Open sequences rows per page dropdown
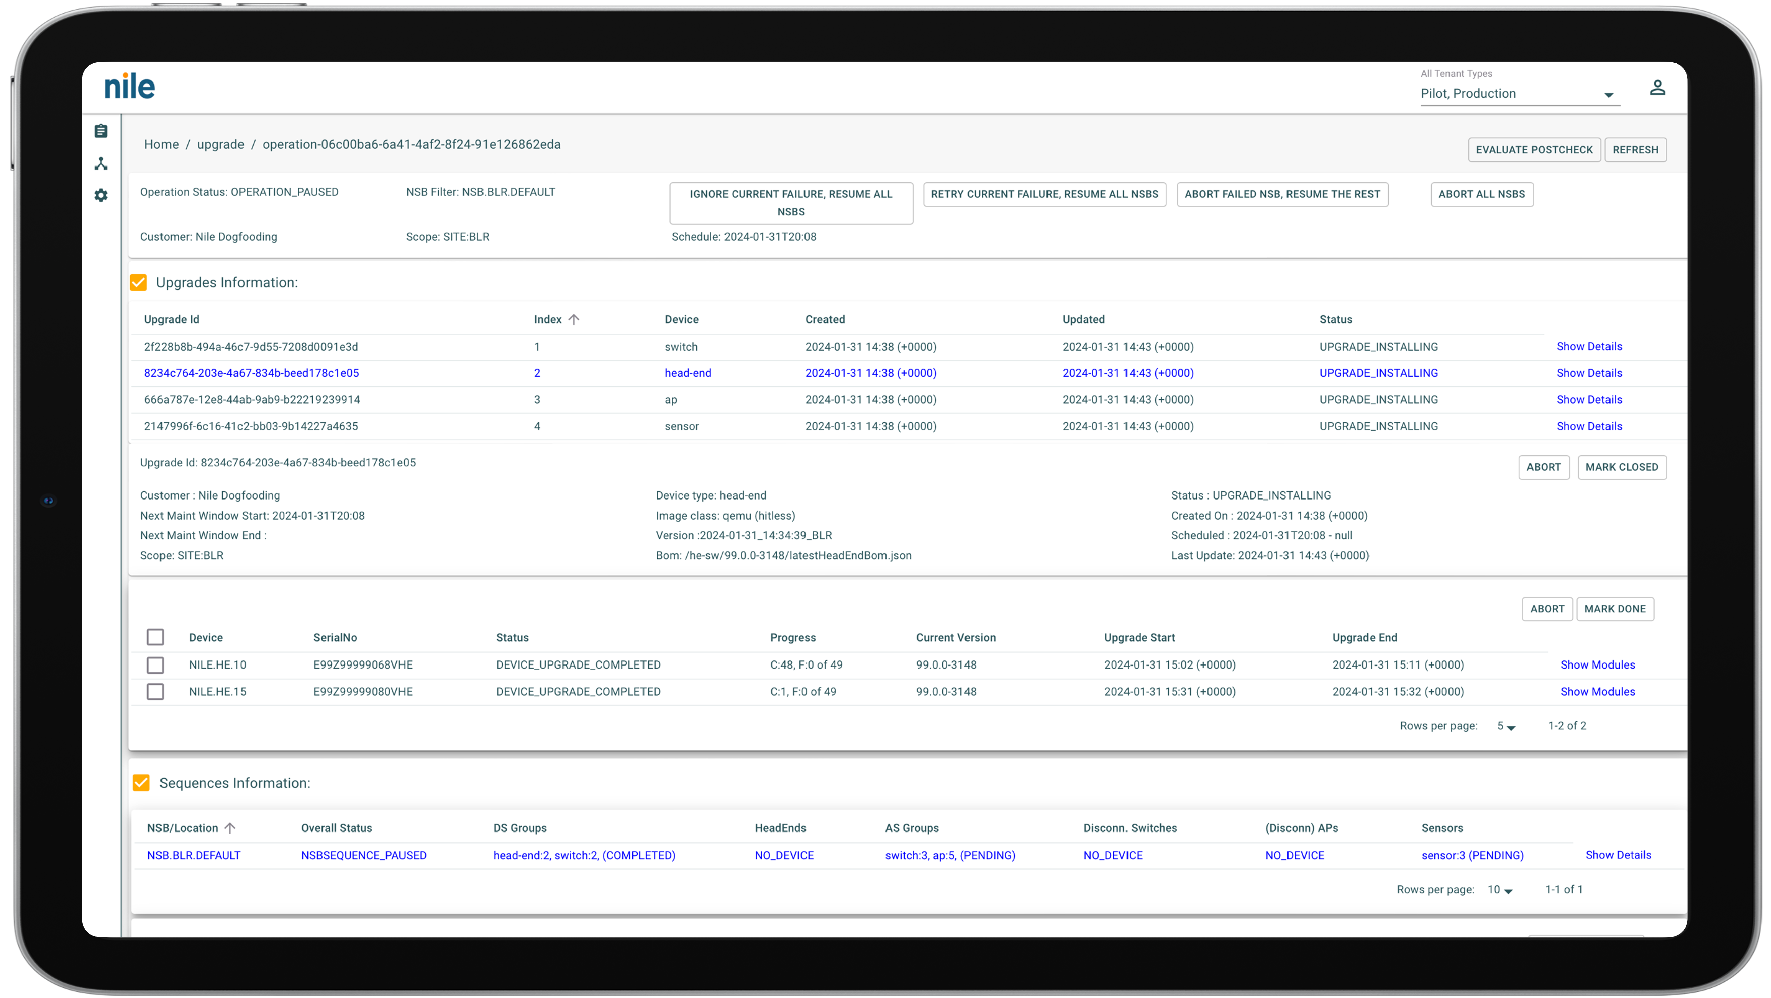The height and width of the screenshot is (998, 1771). click(x=1500, y=890)
